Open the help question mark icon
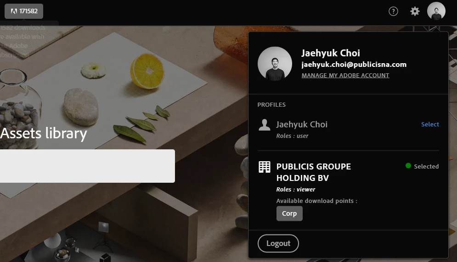 pos(393,11)
